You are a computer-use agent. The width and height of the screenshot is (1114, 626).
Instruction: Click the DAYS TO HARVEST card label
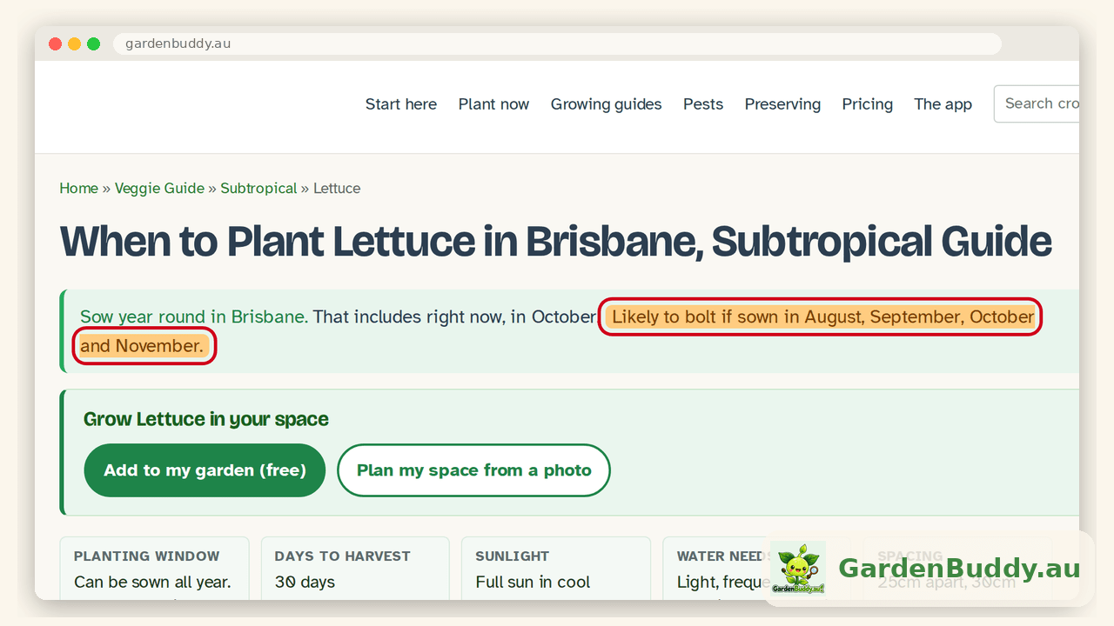click(x=342, y=556)
